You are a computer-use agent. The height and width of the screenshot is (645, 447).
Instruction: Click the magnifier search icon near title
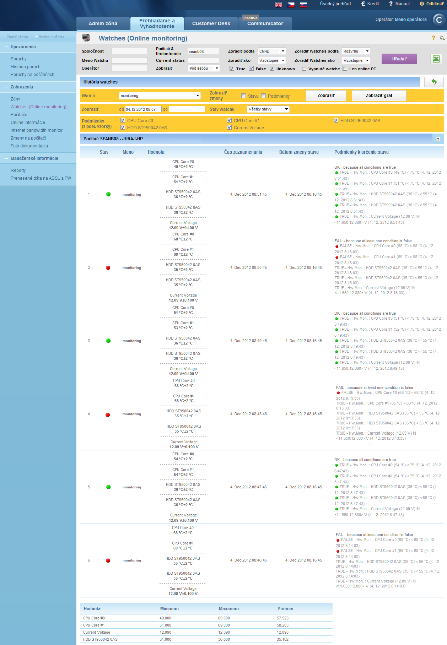coord(442,38)
